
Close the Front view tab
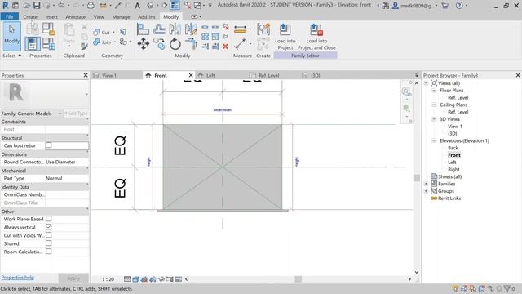[191, 75]
